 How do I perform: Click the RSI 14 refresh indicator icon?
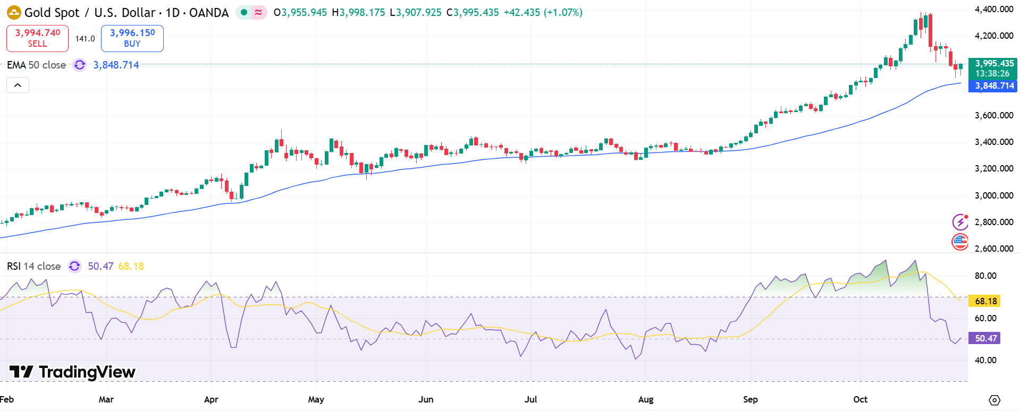coord(74,266)
